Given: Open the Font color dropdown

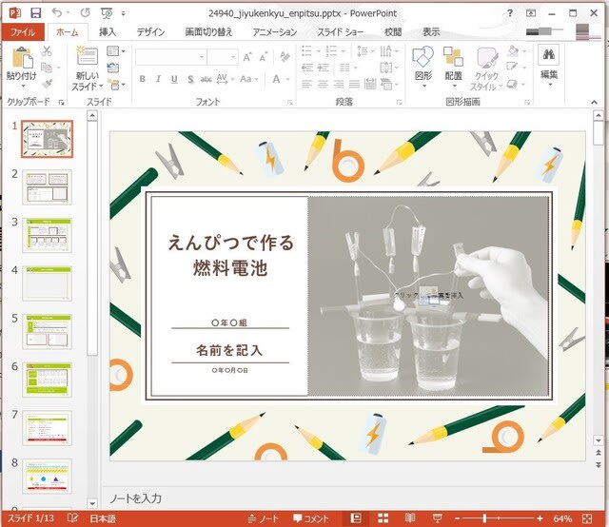Looking at the screenshot, I should pos(288,79).
